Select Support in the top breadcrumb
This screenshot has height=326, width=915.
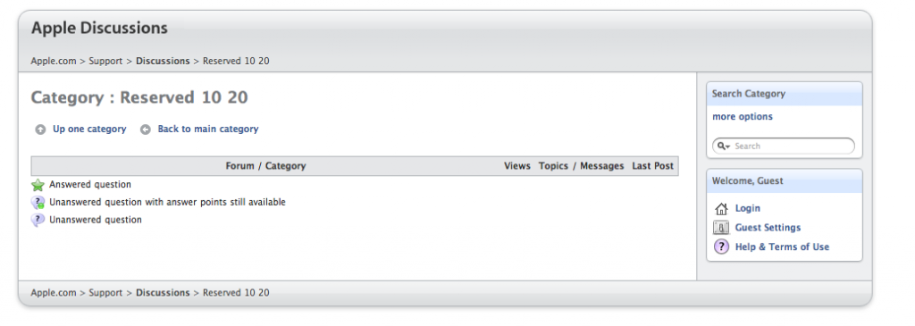click(x=105, y=61)
